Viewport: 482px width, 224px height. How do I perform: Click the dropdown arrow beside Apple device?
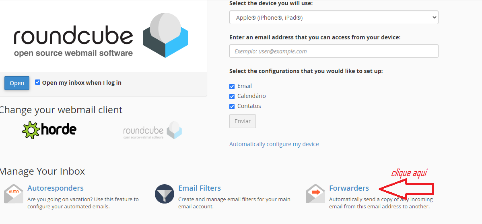(x=435, y=18)
